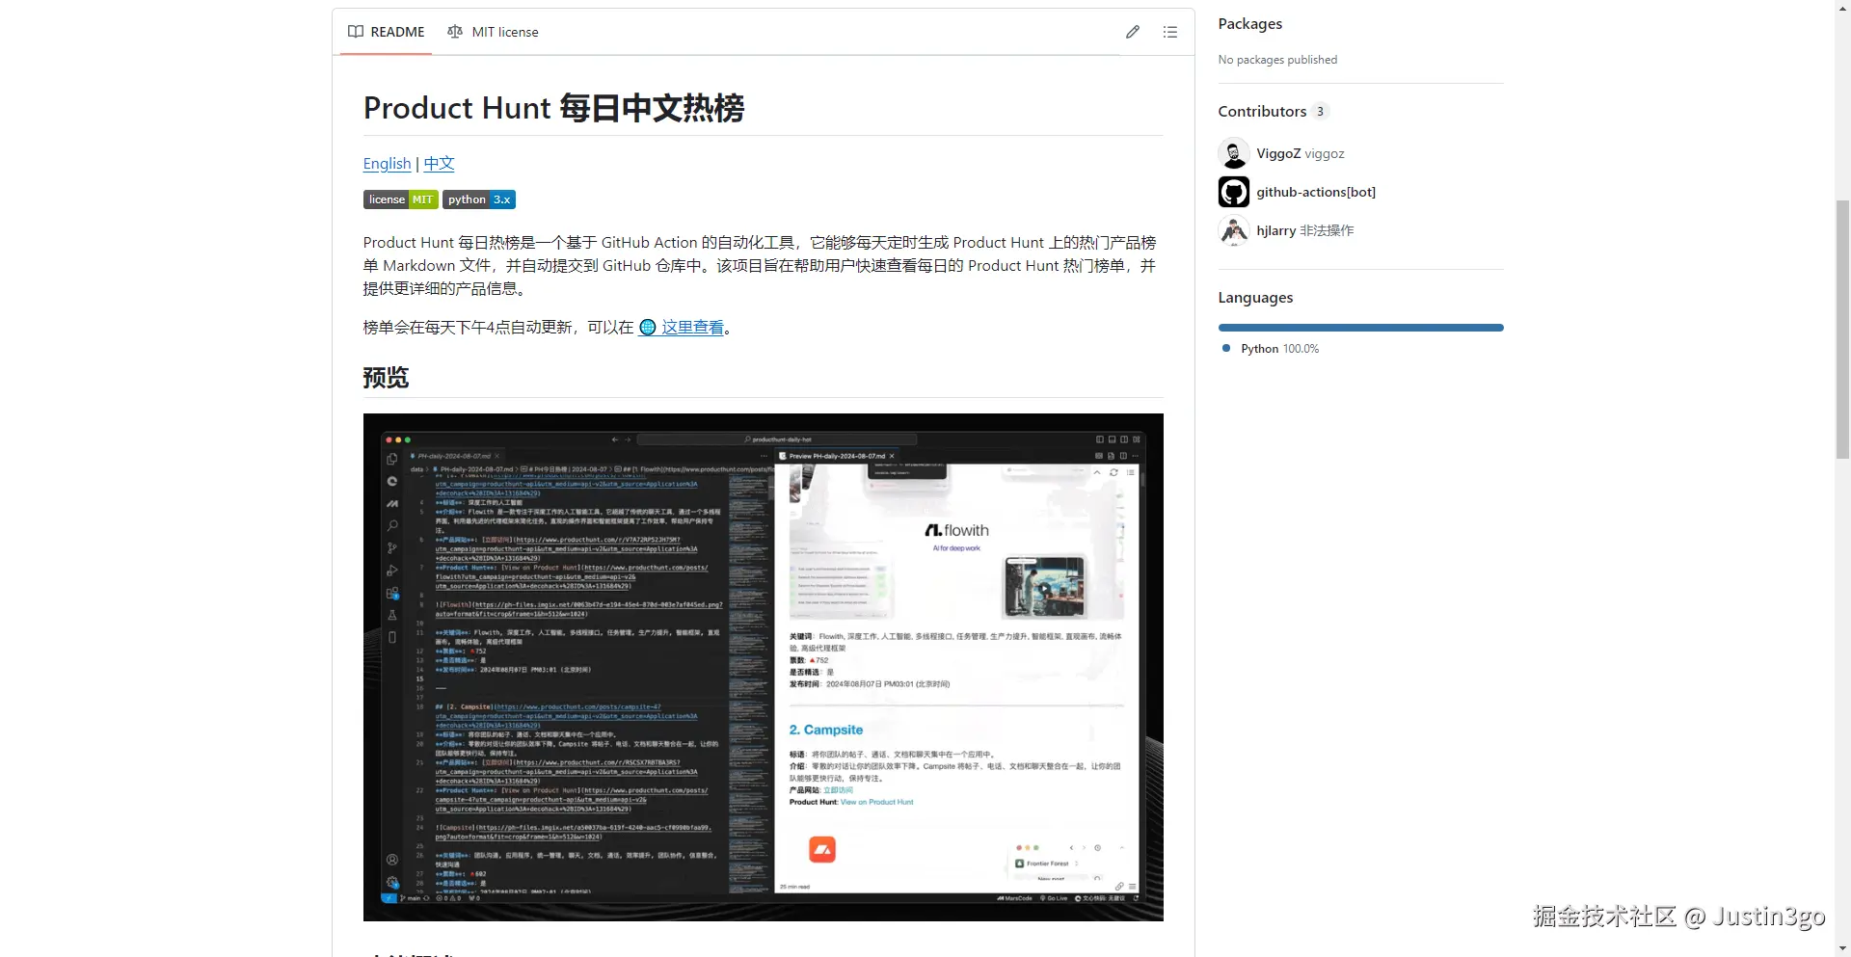This screenshot has height=957, width=1851.
Task: Click the contributors count badge 3
Action: (x=1320, y=111)
